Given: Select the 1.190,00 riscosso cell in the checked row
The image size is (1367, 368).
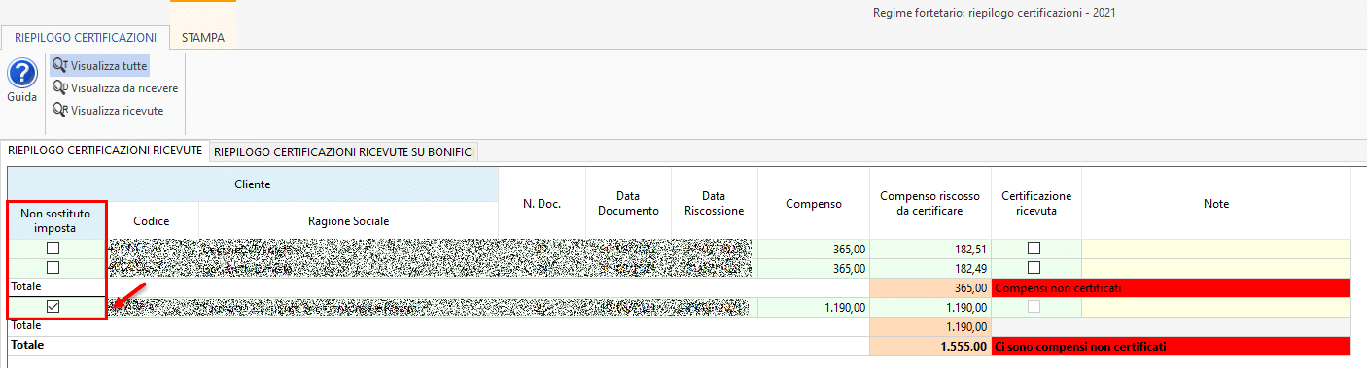Looking at the screenshot, I should pos(930,307).
